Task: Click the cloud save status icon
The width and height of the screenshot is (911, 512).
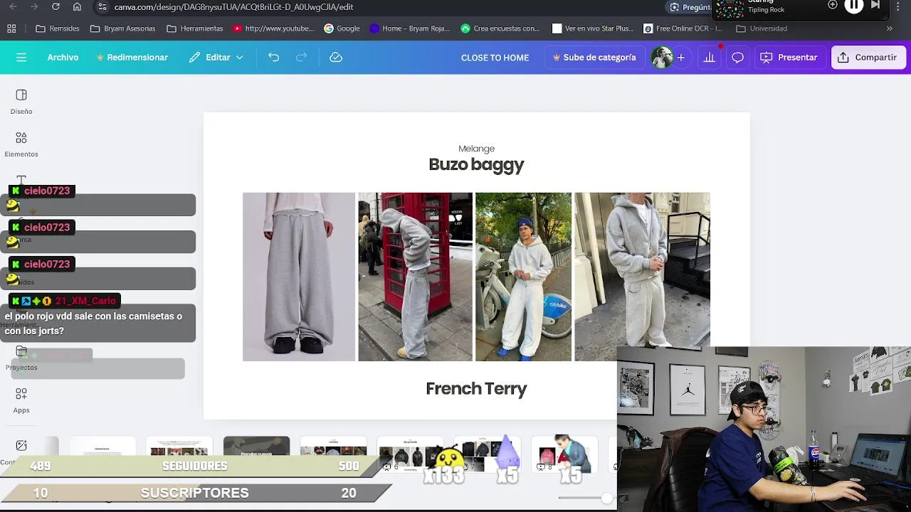Action: coord(336,58)
